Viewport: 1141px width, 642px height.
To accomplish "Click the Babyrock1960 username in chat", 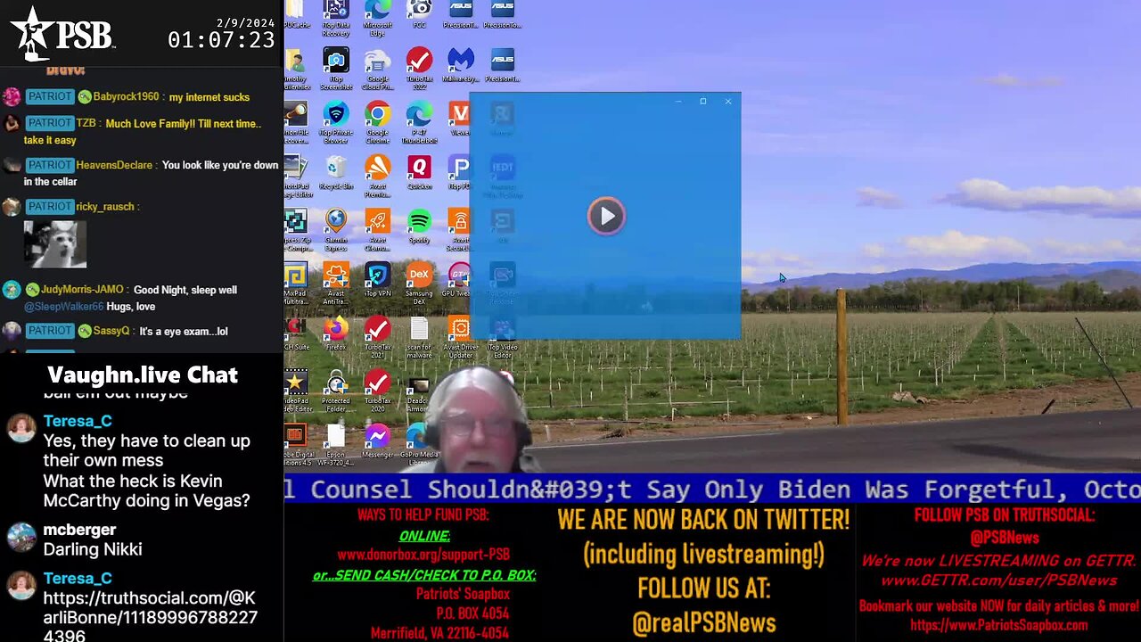I will [x=126, y=96].
